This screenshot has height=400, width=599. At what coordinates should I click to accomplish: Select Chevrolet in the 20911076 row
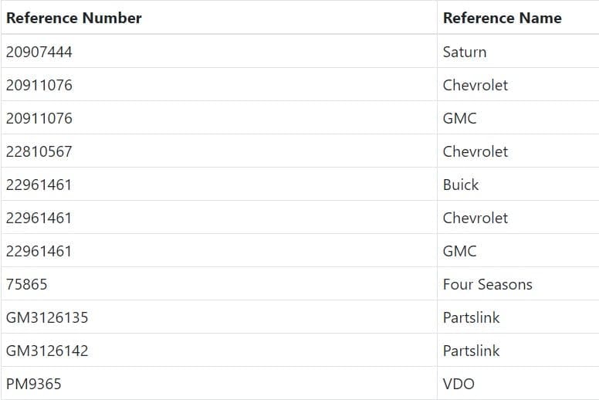(475, 85)
